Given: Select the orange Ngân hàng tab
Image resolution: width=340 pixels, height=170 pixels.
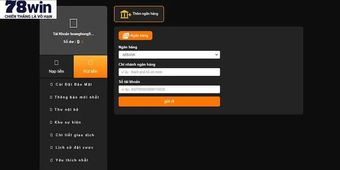Looking at the screenshot, I should point(136,36).
